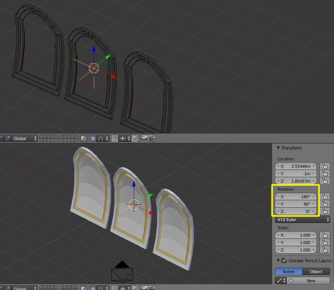Lock Scale X with its padlock icon

pyautogui.click(x=325, y=235)
